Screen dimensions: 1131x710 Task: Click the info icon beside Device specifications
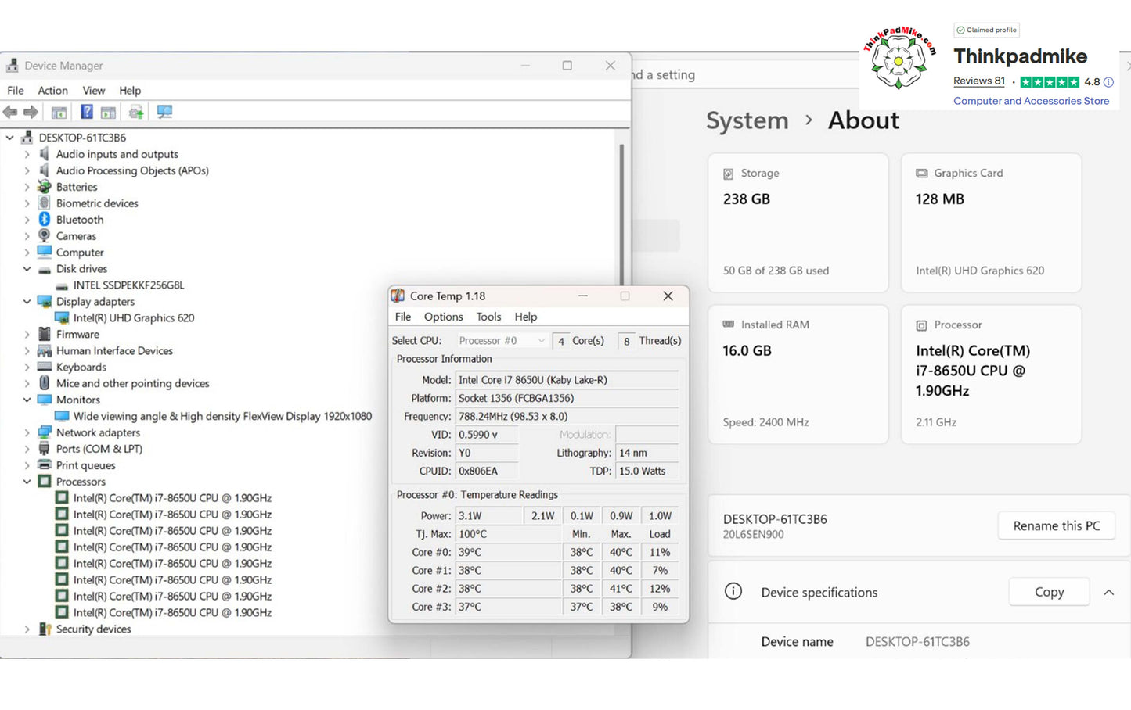(733, 592)
